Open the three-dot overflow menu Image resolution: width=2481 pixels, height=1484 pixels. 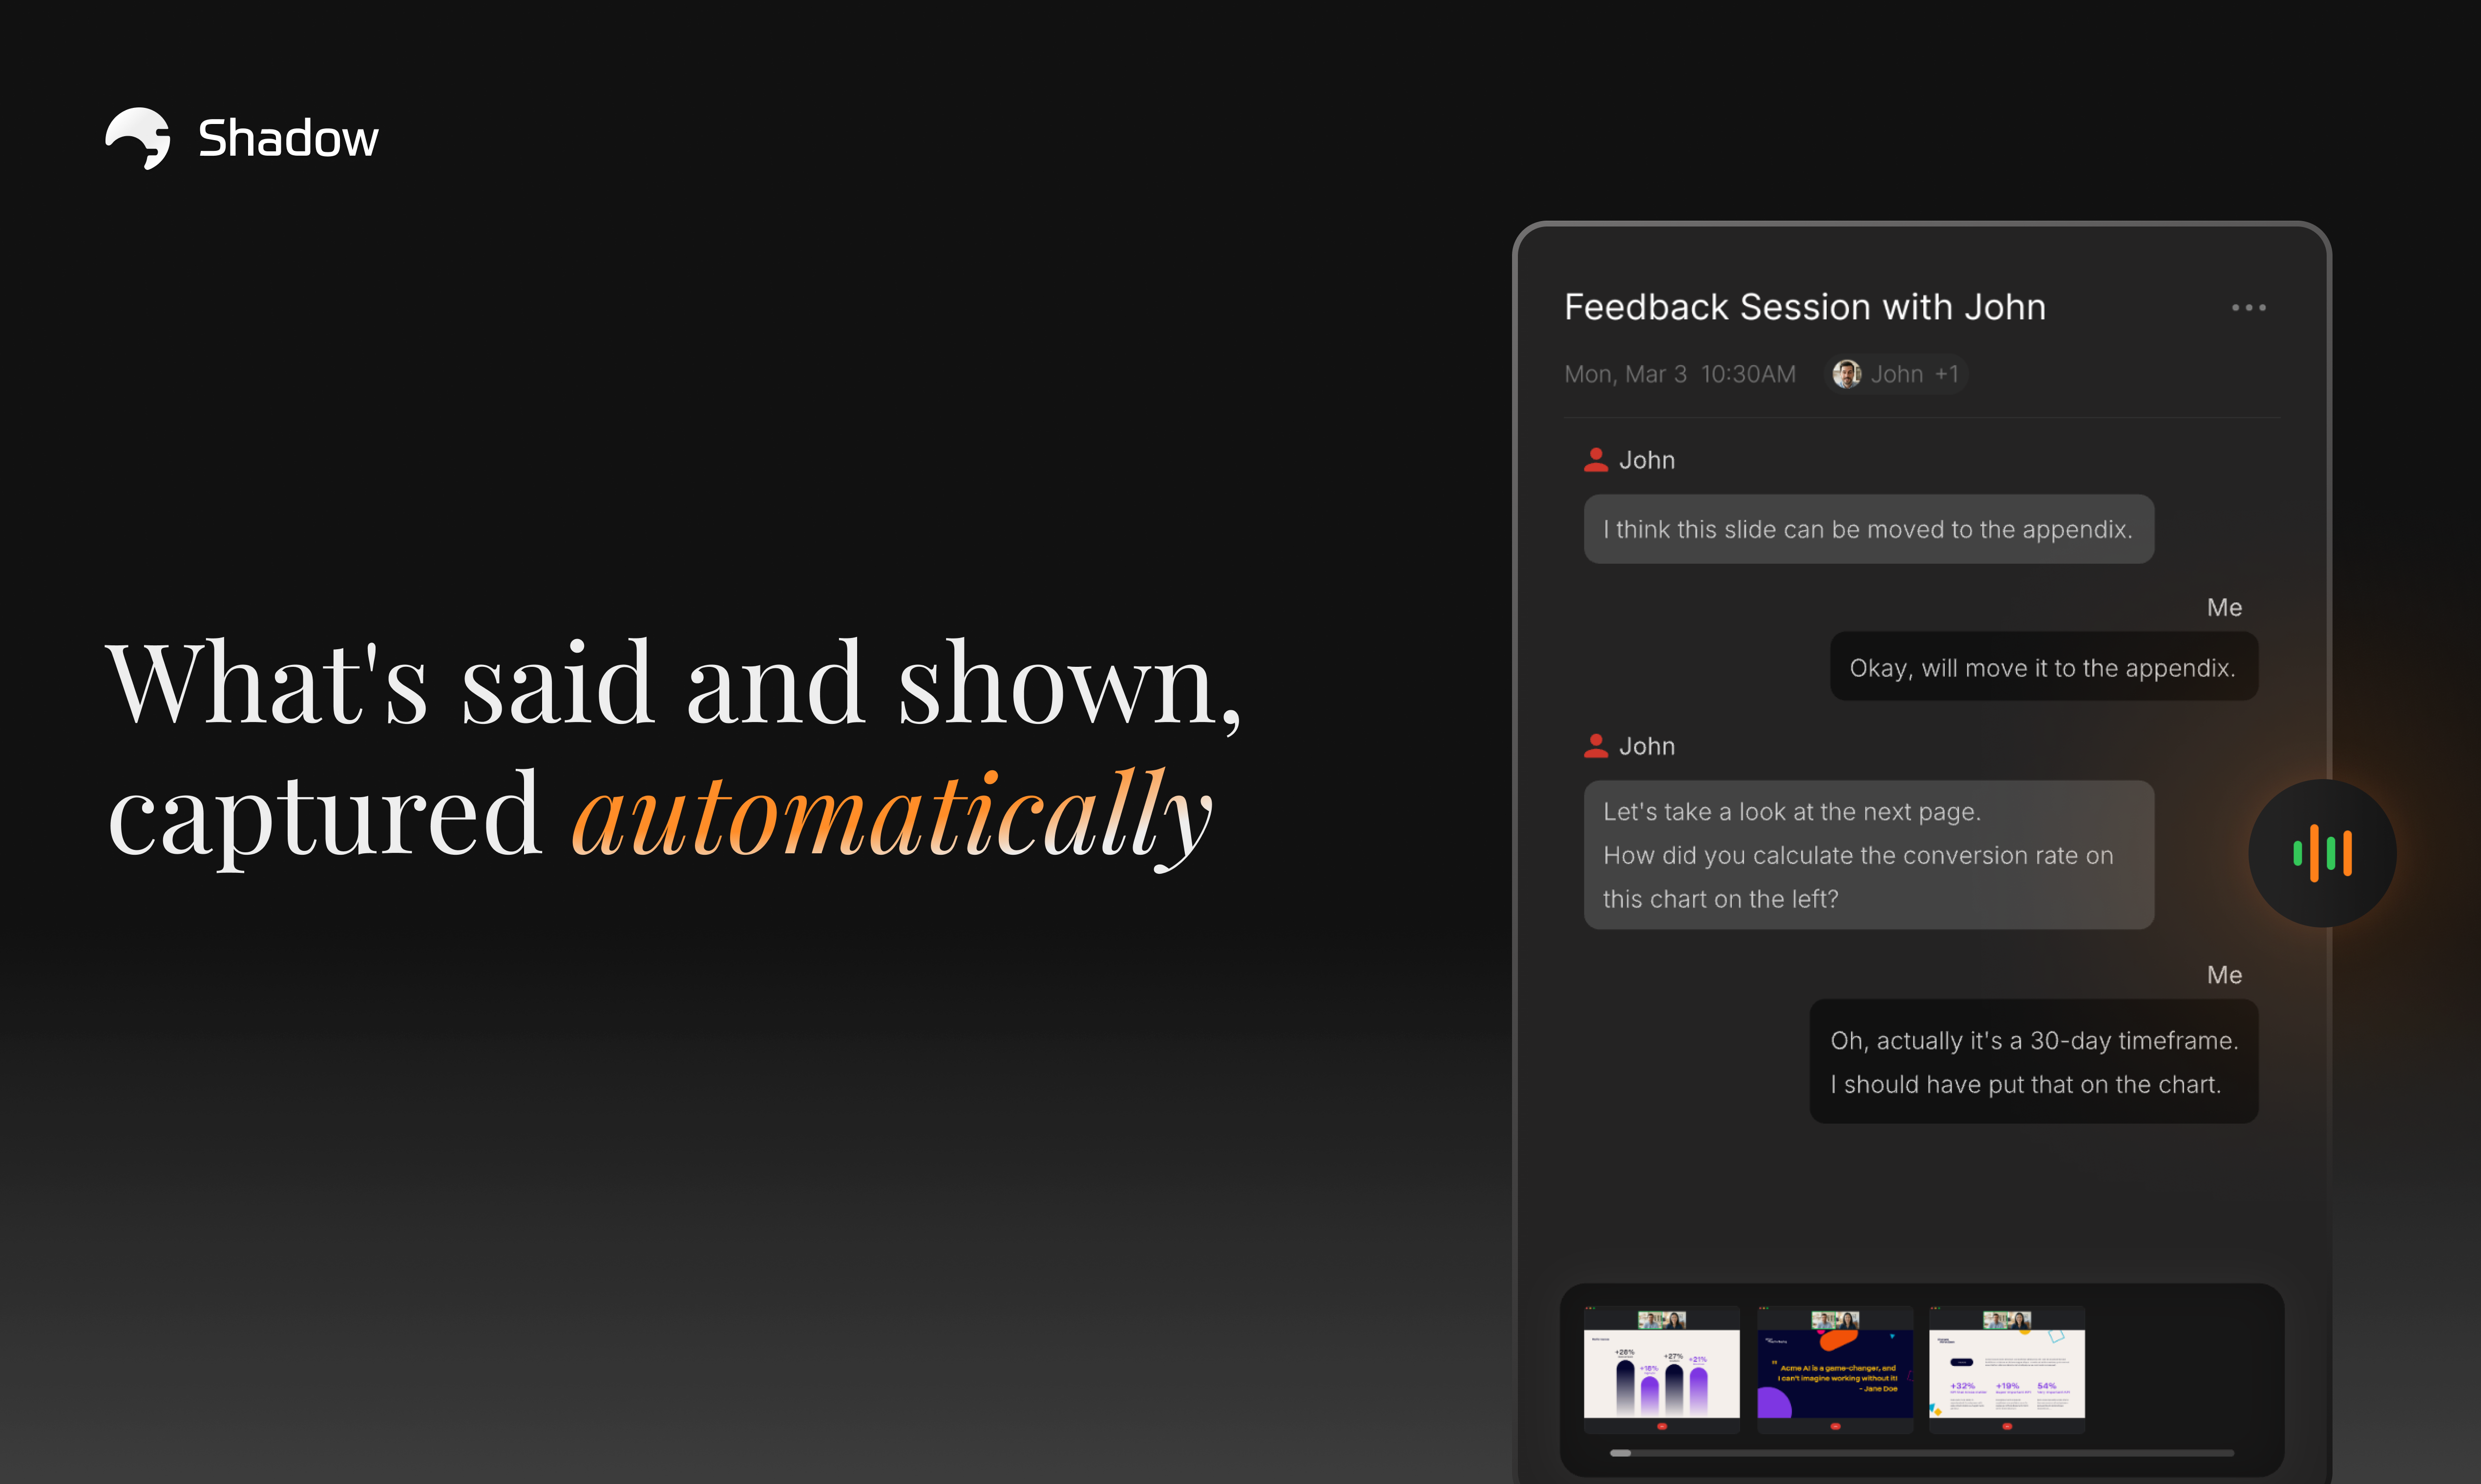(2249, 307)
